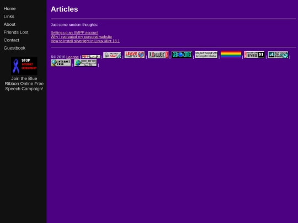Open the Home page in the sidebar

[x=9, y=8]
